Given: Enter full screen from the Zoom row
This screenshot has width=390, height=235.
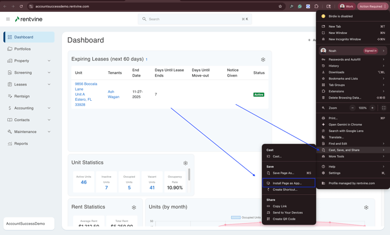Looking at the screenshot, I should click(x=383, y=108).
